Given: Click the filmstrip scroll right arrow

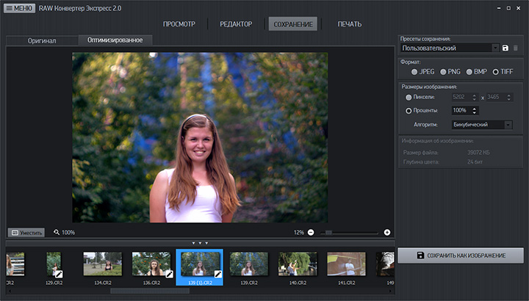Looking at the screenshot, I should pyautogui.click(x=391, y=291).
